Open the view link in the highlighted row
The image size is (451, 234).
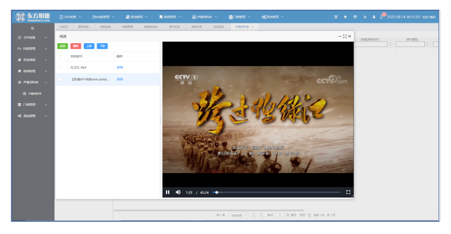click(x=120, y=79)
